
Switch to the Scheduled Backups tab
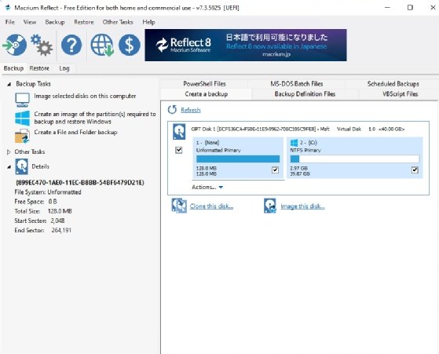[393, 84]
